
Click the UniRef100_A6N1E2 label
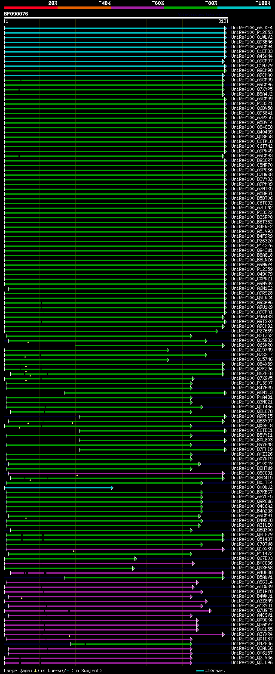pos(252,289)
